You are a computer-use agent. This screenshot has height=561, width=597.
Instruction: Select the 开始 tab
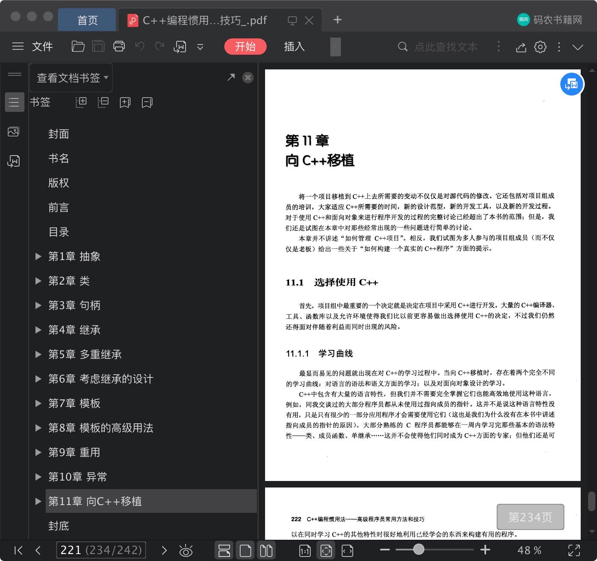pyautogui.click(x=245, y=47)
